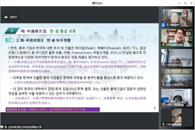Viewport: 195px width, 130px height.
Task: Click screen share icon in bottom-left label
Action: [2, 127]
